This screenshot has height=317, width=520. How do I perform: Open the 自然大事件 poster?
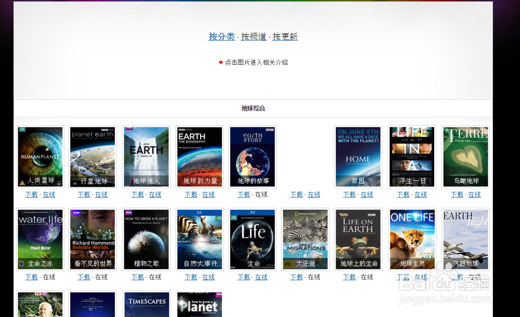[x=200, y=239]
